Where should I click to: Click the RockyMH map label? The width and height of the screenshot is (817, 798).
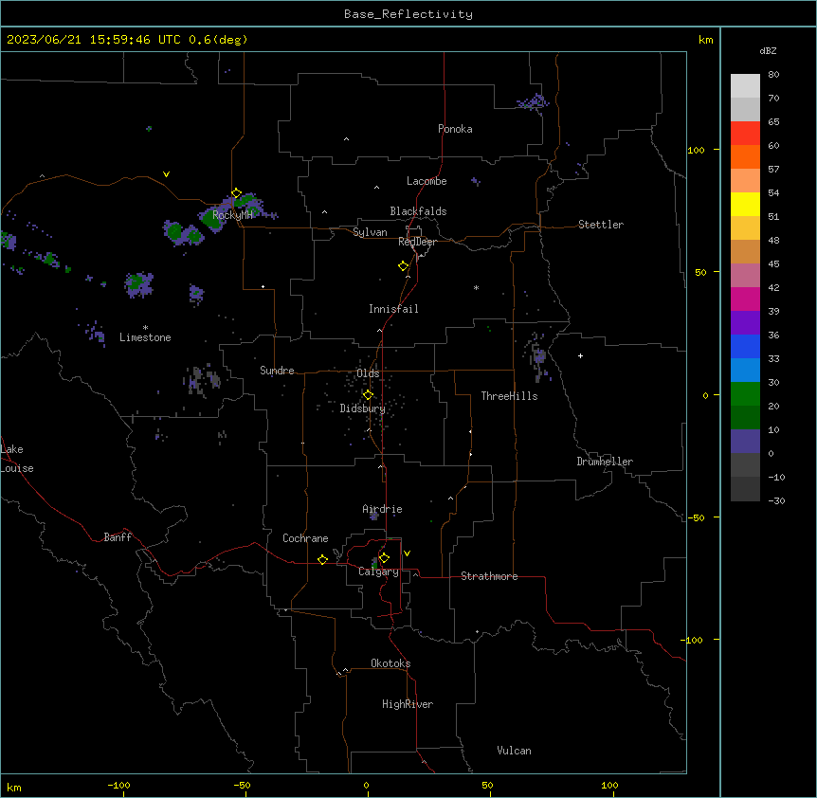click(x=232, y=214)
